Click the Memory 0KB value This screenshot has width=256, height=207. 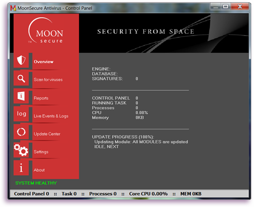[x=140, y=118]
